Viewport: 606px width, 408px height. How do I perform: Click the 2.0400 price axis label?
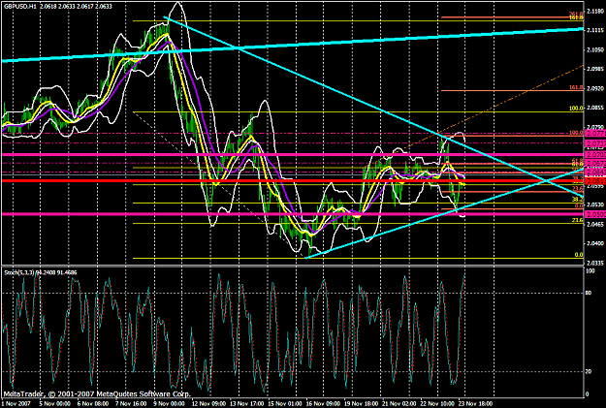click(x=595, y=243)
